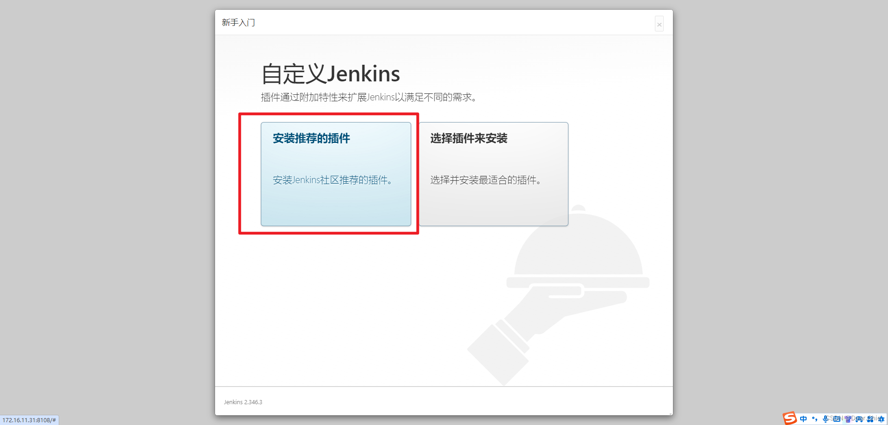Click the '选择并安装最适合的插件。' description
Image resolution: width=888 pixels, height=425 pixels.
coord(486,180)
